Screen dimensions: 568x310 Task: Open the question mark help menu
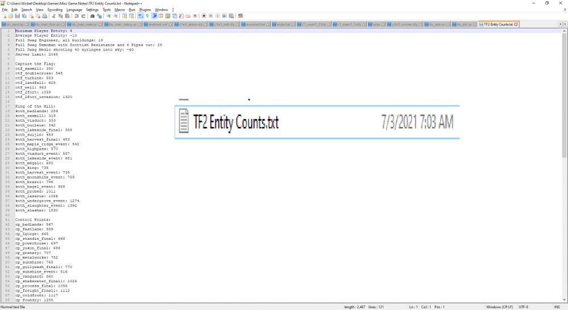click(x=173, y=10)
